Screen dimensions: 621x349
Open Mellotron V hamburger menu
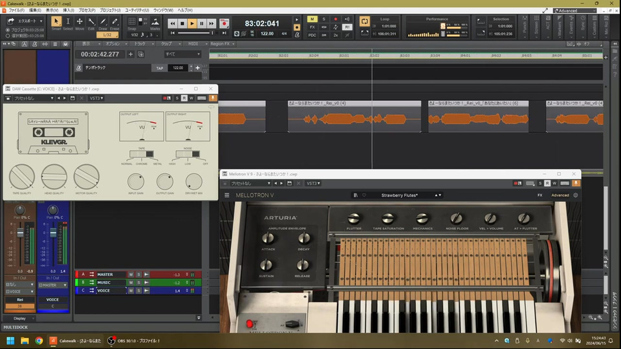(227, 195)
